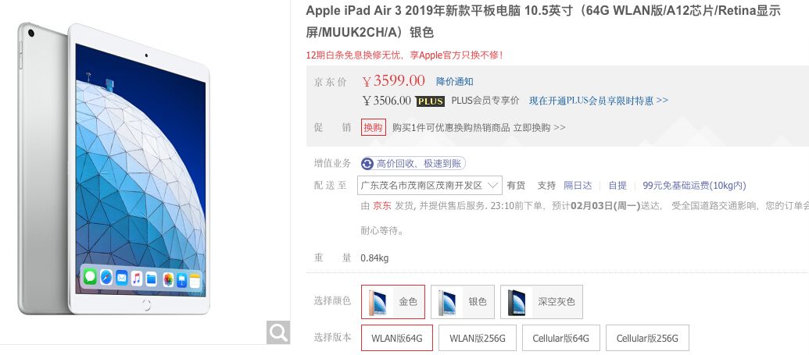Click the magnifier zoom icon on product image
Viewport: 809px width, 355px height.
coord(278,332)
